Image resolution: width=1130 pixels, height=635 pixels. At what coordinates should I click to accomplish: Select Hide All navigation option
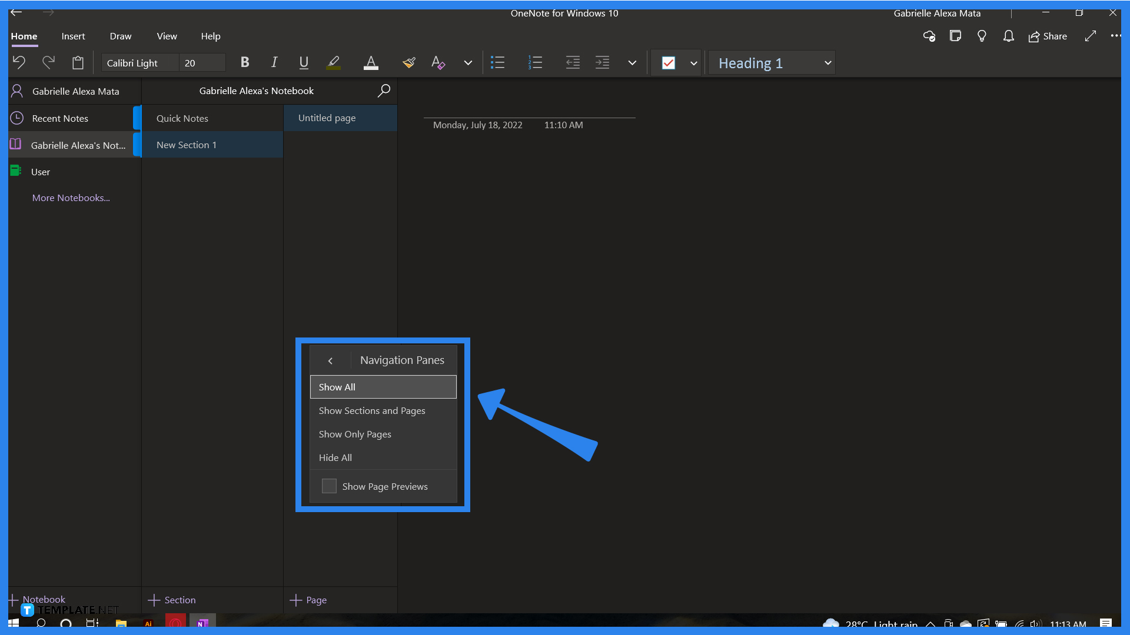(x=335, y=457)
